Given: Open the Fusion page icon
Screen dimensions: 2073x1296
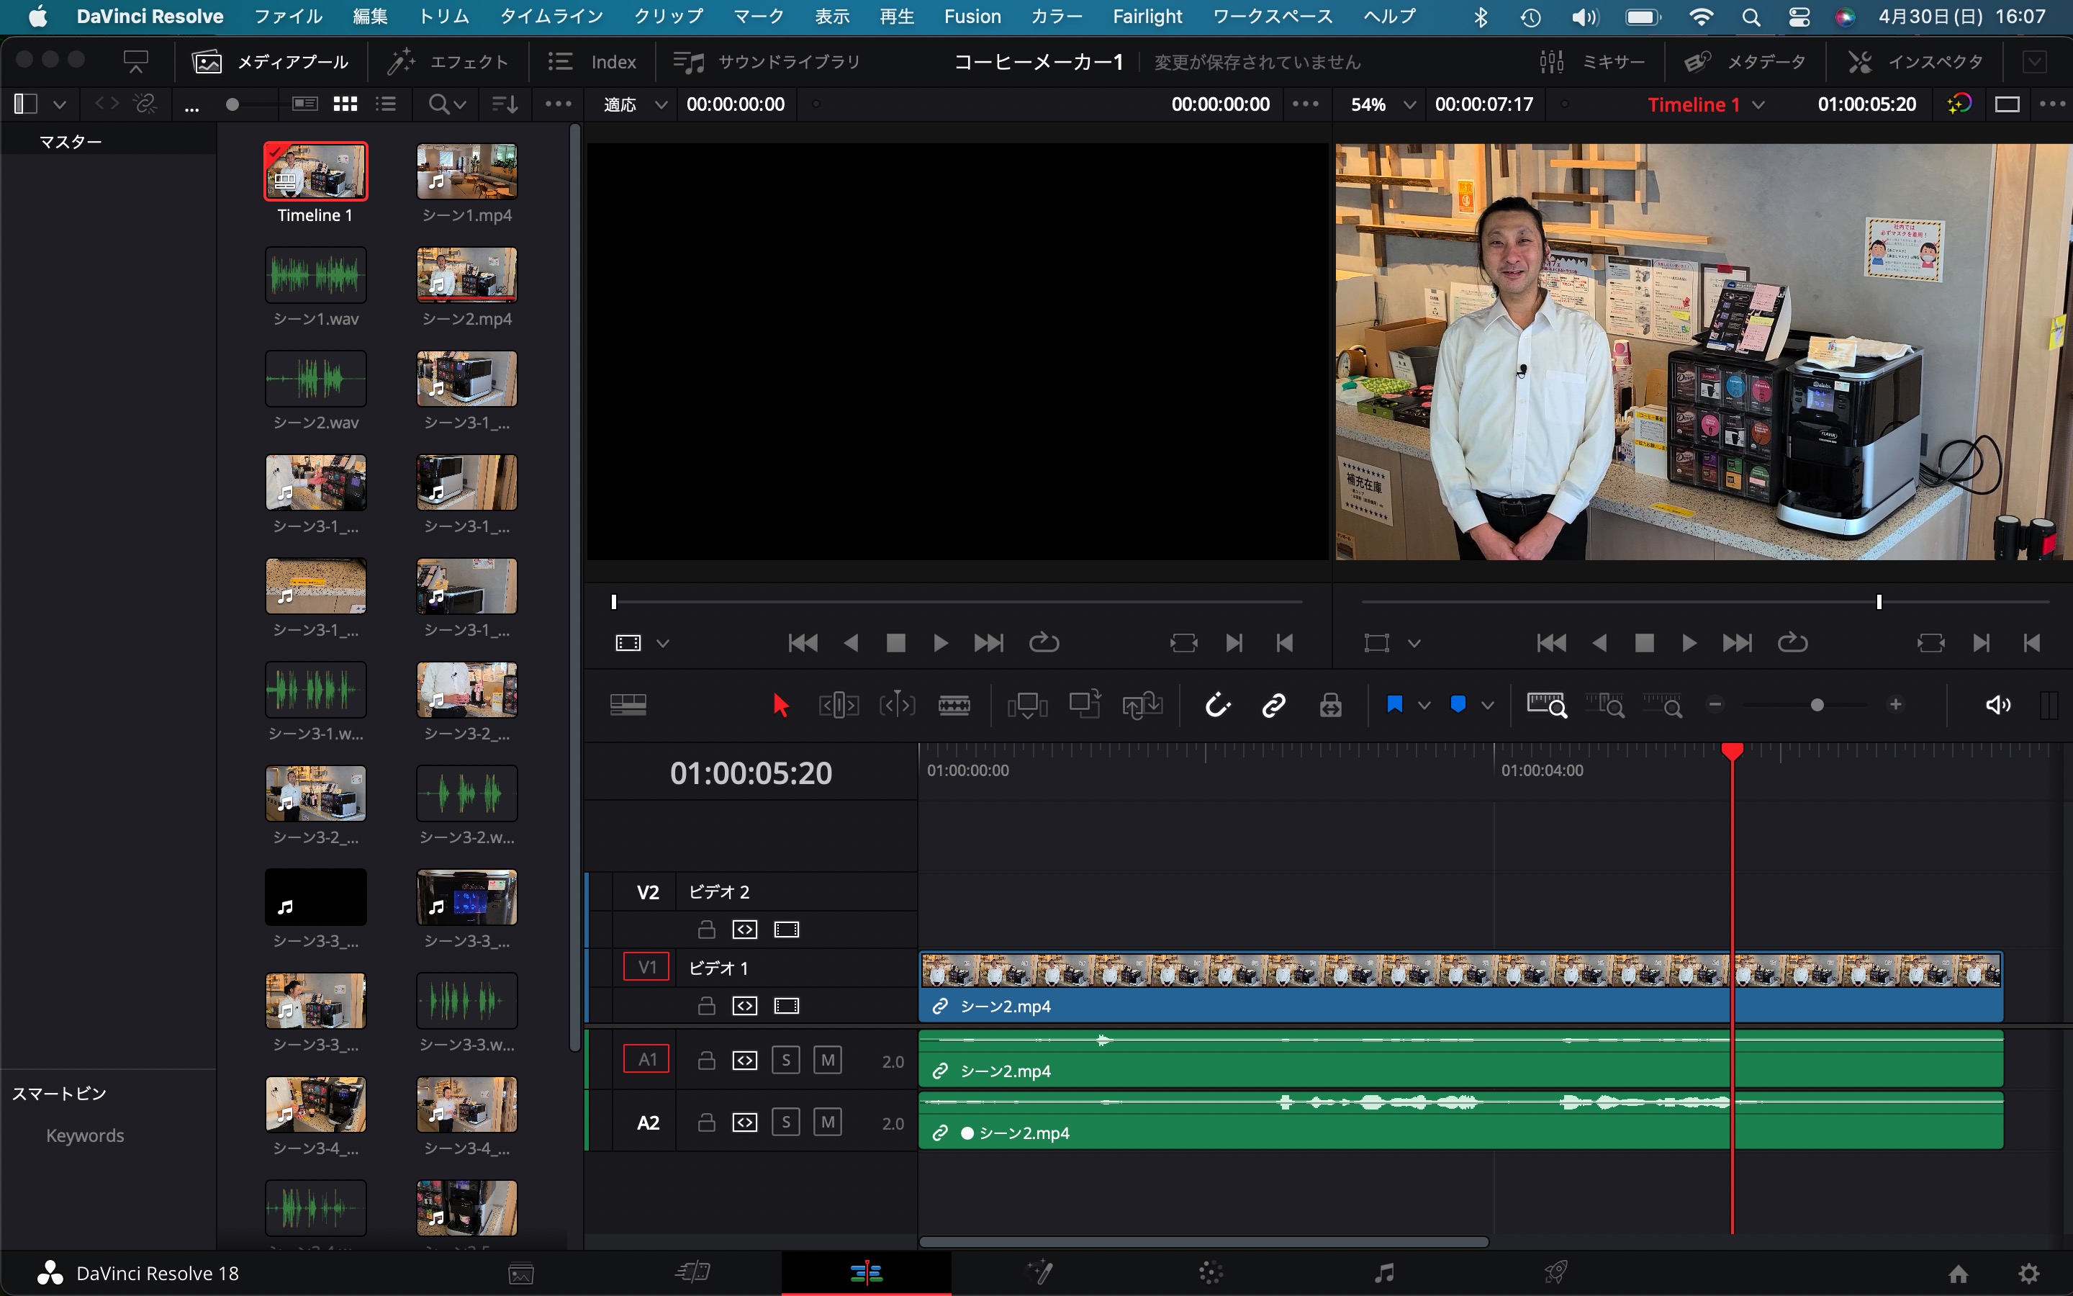Looking at the screenshot, I should click(x=1039, y=1273).
